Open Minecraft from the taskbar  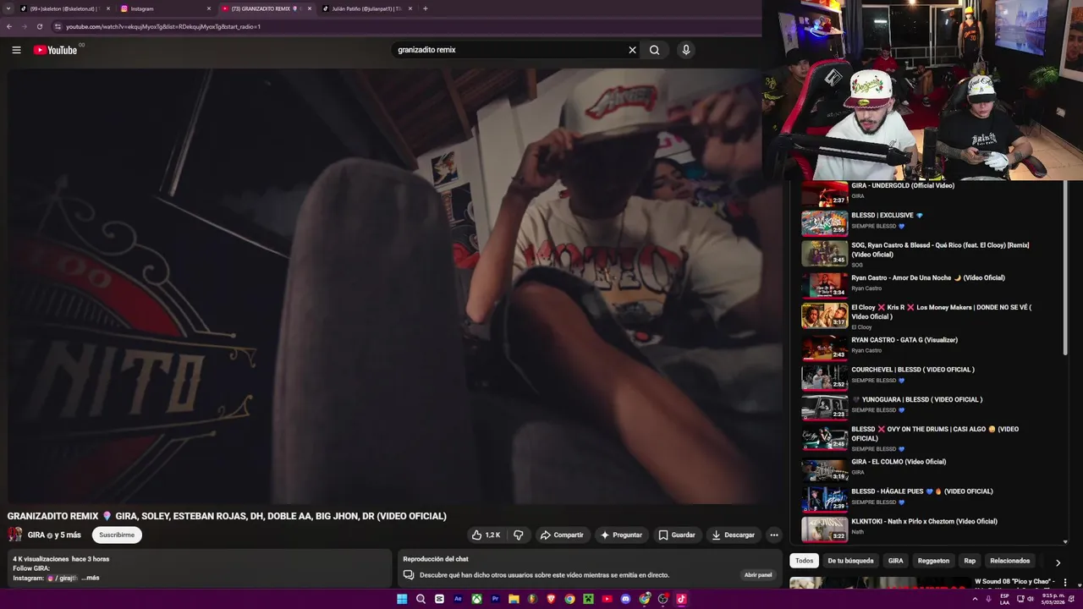point(588,599)
